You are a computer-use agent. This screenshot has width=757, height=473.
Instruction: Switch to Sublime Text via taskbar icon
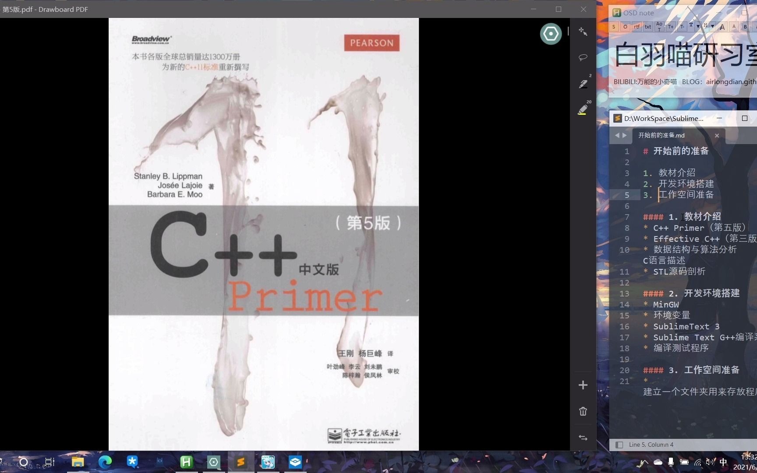(x=241, y=462)
